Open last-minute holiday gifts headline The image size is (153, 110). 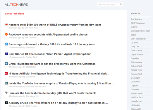click(x=52, y=93)
